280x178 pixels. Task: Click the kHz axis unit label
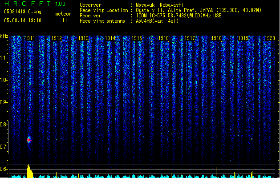coord(4,36)
